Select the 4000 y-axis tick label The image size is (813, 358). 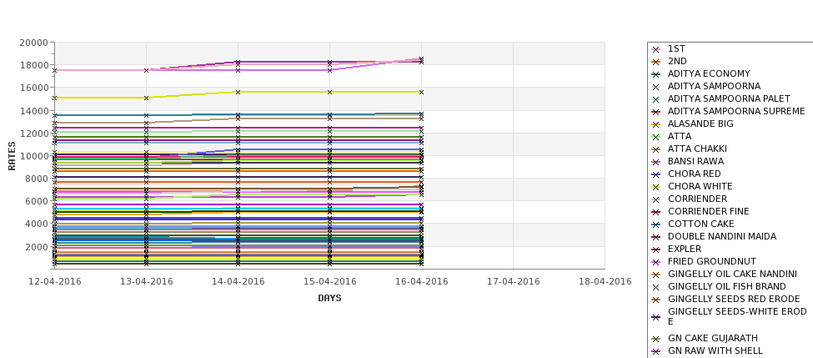tap(37, 224)
